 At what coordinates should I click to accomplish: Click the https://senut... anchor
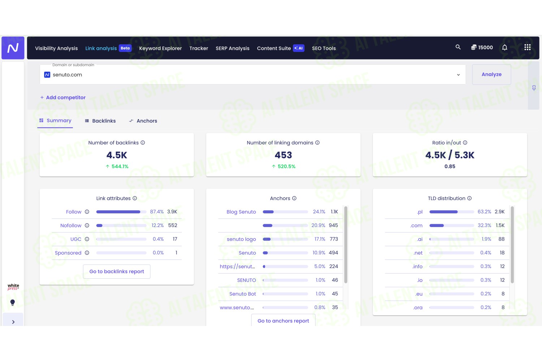(237, 266)
